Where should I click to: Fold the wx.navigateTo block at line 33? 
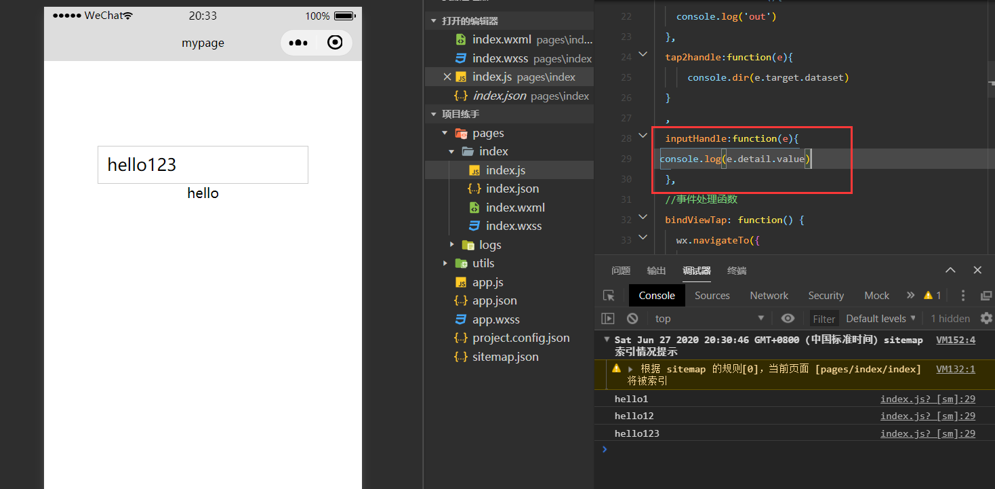(x=643, y=237)
